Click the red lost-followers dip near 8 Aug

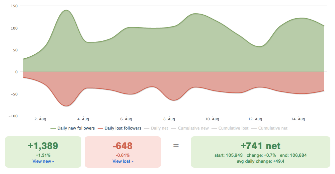pyautogui.click(x=174, y=100)
